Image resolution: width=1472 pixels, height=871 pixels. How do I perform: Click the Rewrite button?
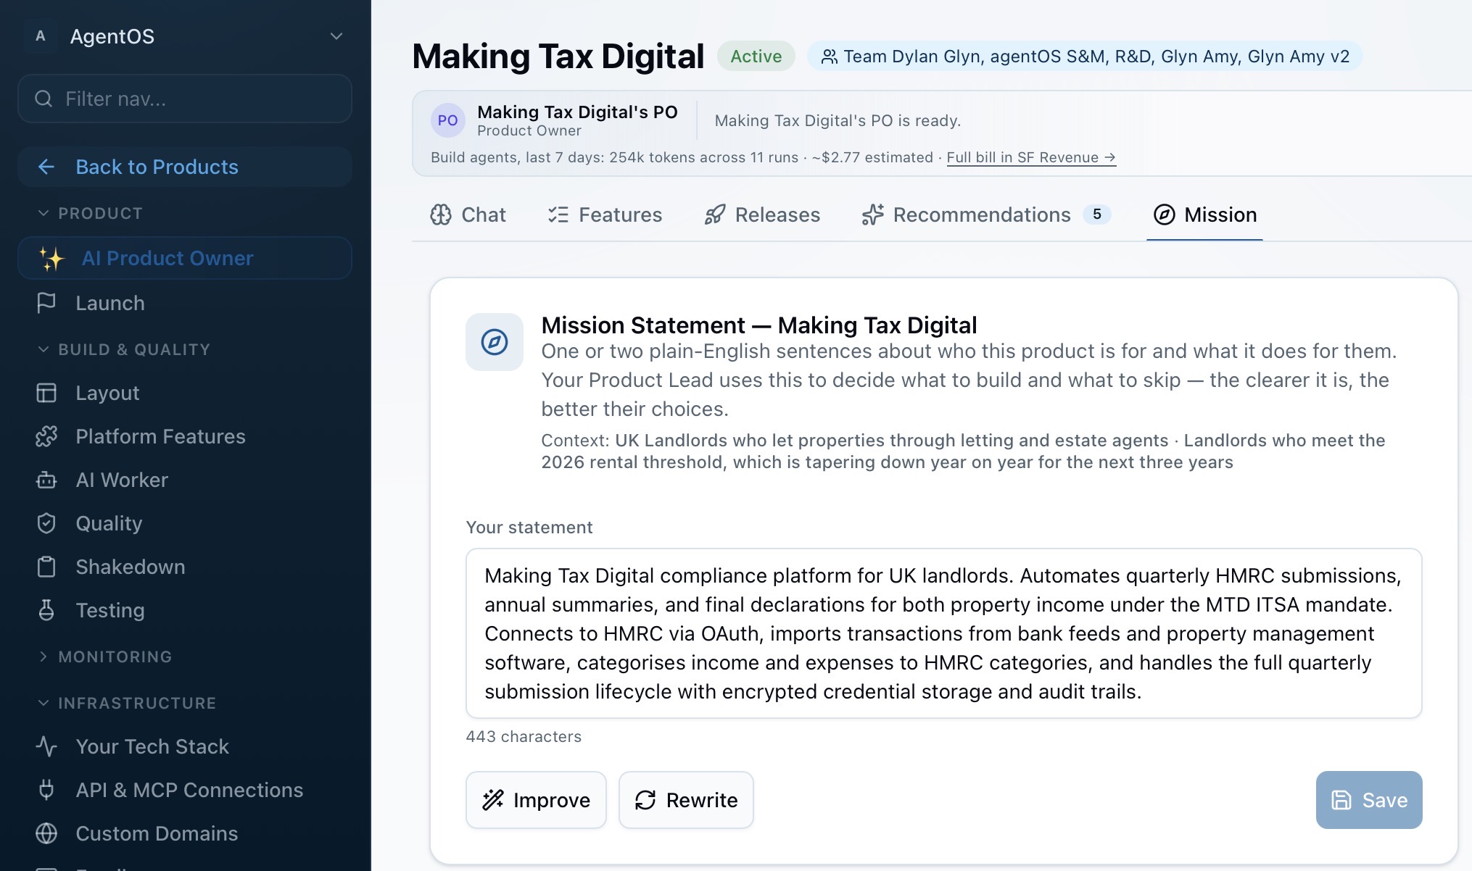coord(686,800)
